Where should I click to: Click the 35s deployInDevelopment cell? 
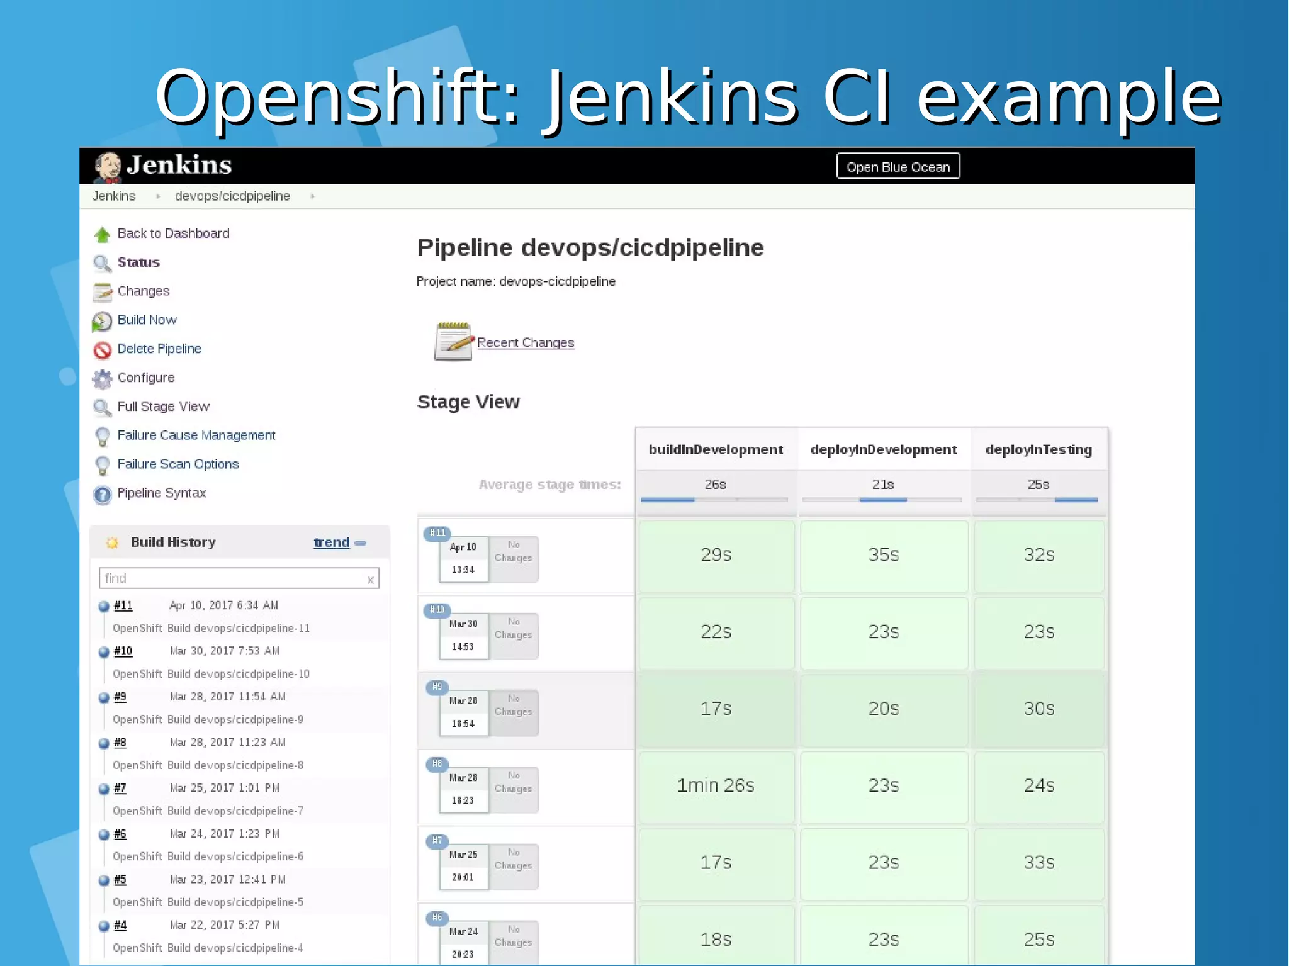(884, 556)
